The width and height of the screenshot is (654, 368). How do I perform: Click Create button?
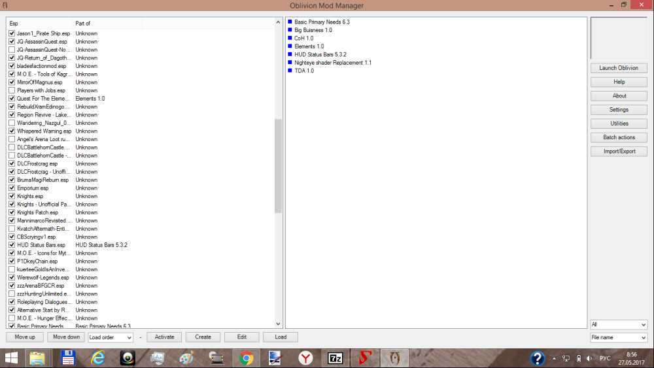[203, 337]
